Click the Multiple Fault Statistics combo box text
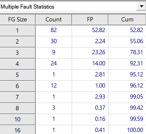Viewport: 146px width, 134px height. tap(27, 7)
